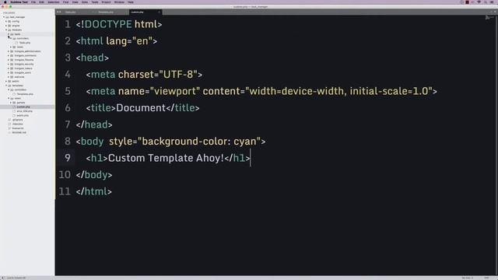Select custom.php in the sidebar tree
The width and height of the screenshot is (498, 280).
click(23, 107)
